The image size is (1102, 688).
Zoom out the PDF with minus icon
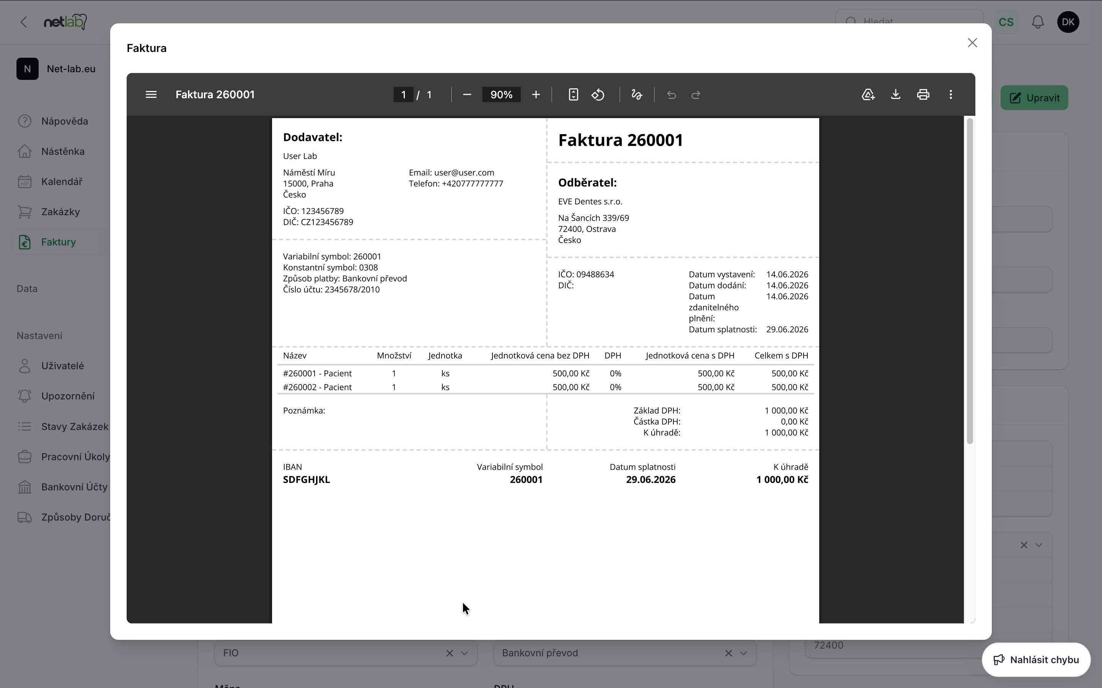point(467,95)
